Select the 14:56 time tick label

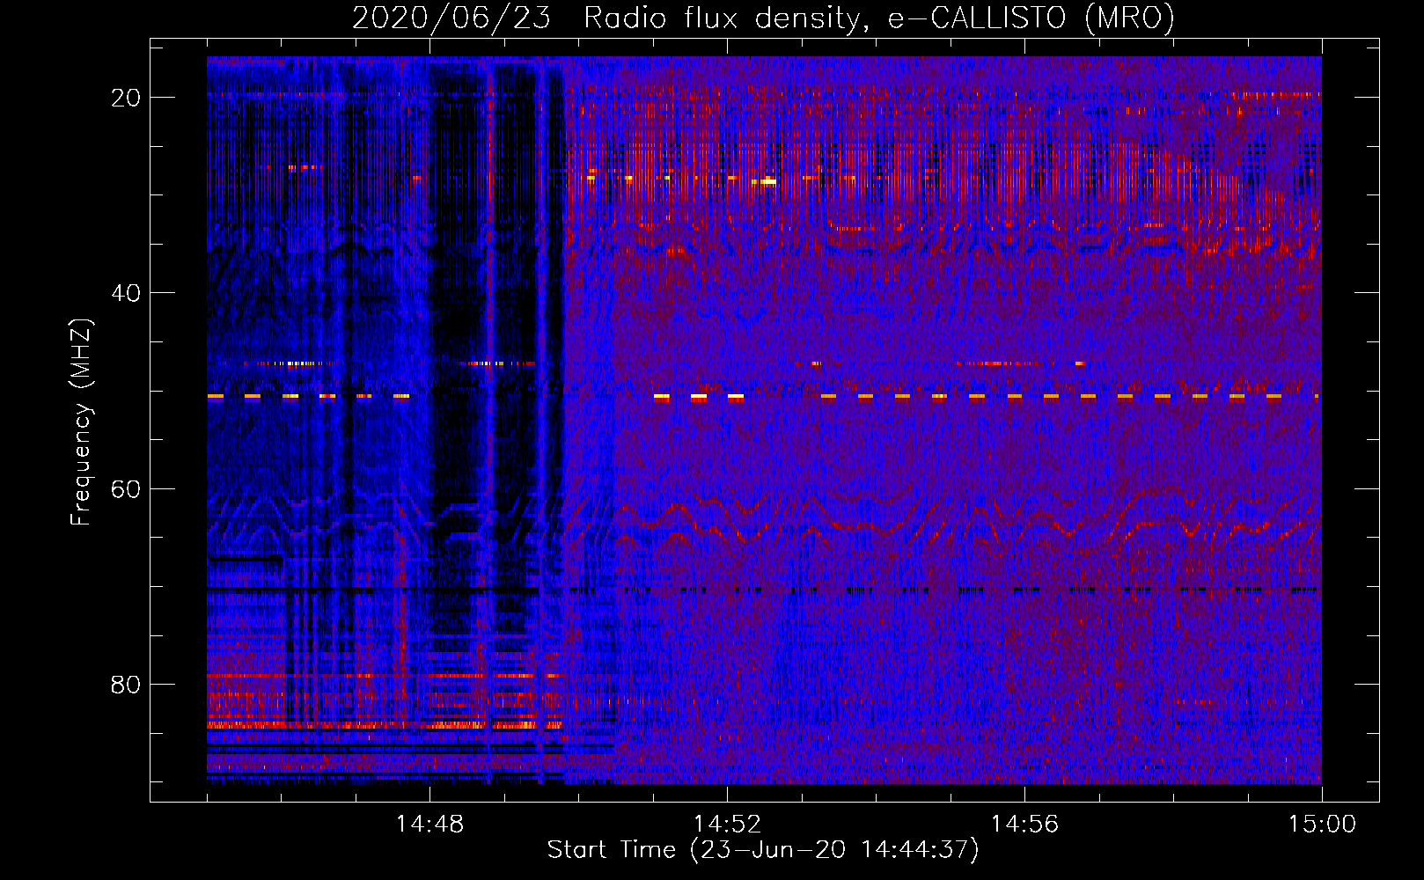1024,825
